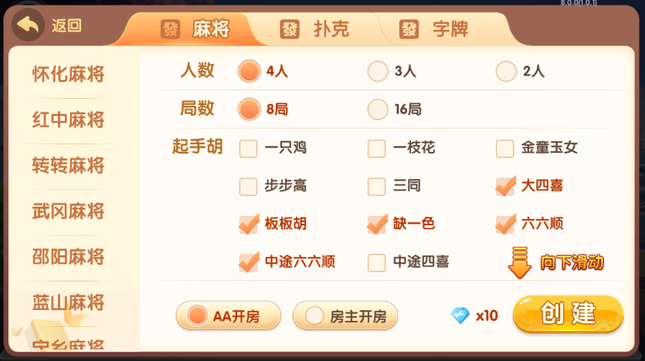
Task: Click the back arrow icon
Action: 29,26
